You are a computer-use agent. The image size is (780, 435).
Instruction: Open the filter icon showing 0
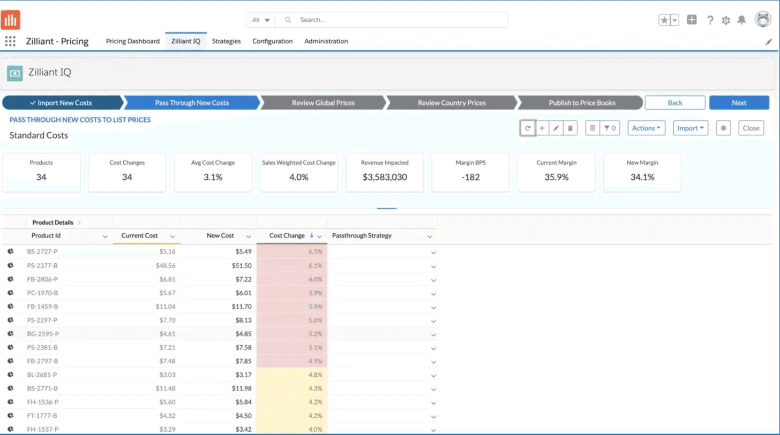[610, 128]
